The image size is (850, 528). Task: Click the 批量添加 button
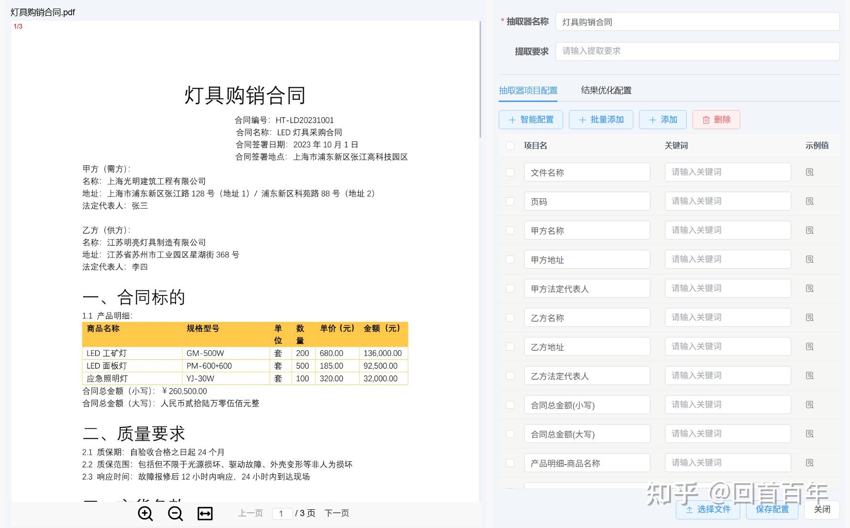point(601,120)
